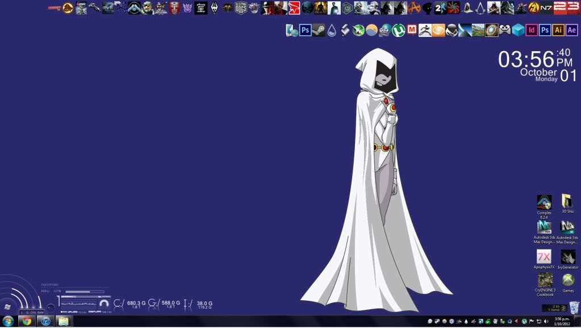Open Windows Explorer from the taskbar
This screenshot has height=328, width=581.
coord(64,321)
